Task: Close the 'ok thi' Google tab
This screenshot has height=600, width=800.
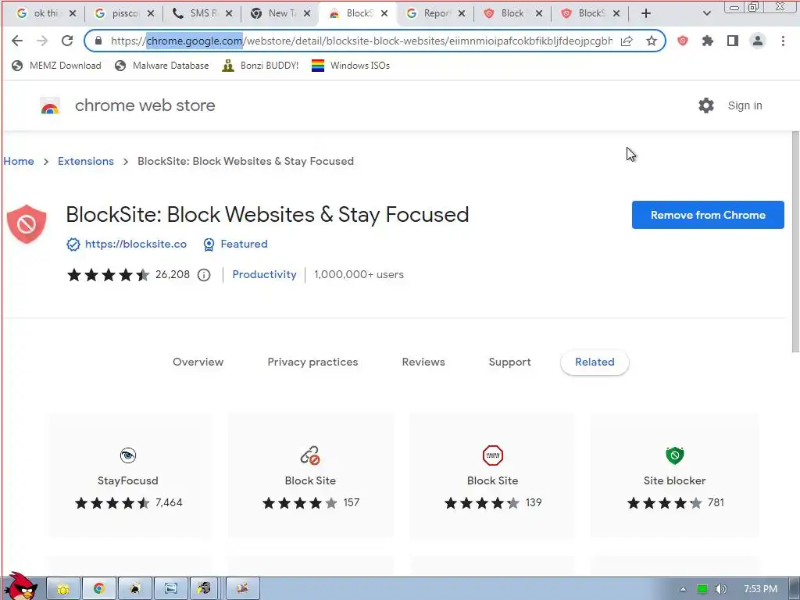Action: tap(73, 13)
